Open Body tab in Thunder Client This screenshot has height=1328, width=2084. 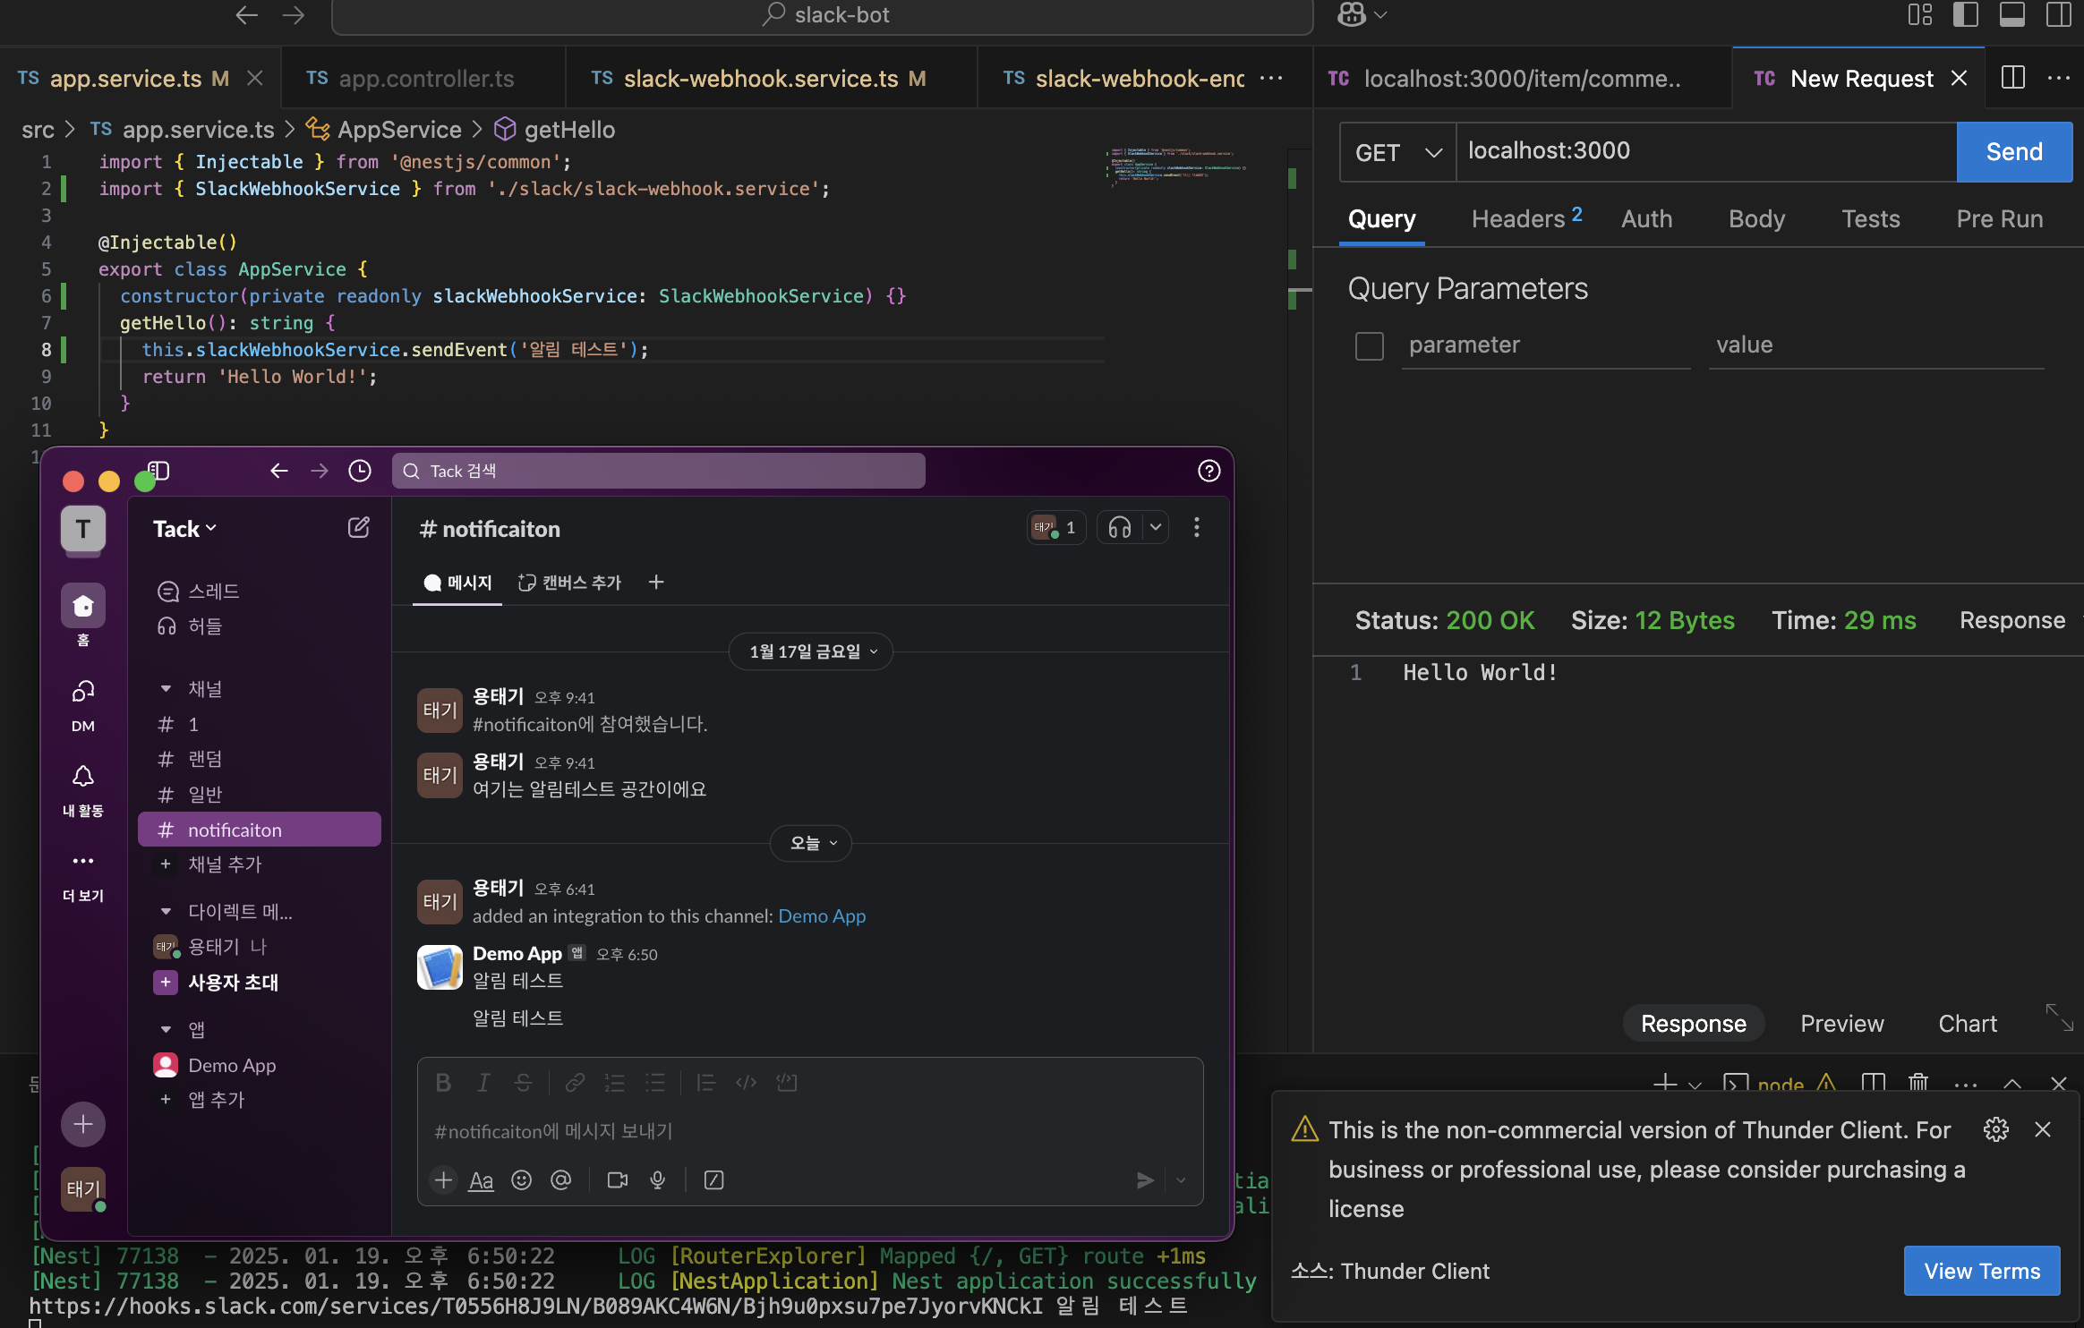pos(1756,218)
